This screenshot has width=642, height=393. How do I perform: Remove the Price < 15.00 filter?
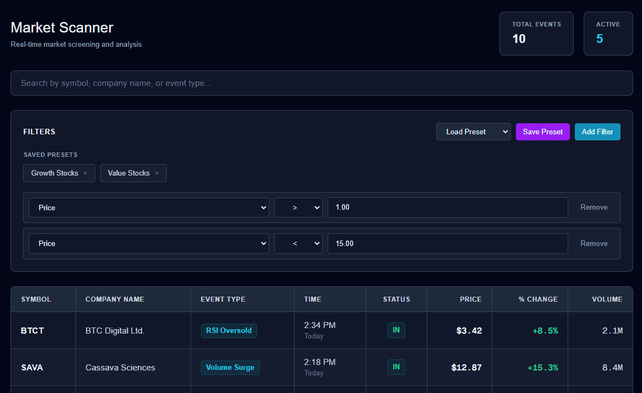coord(594,244)
